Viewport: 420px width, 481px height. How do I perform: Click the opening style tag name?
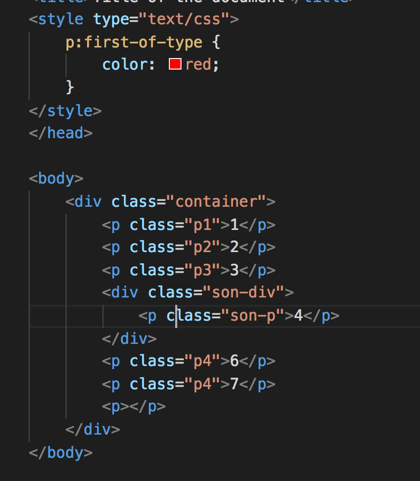pos(60,20)
